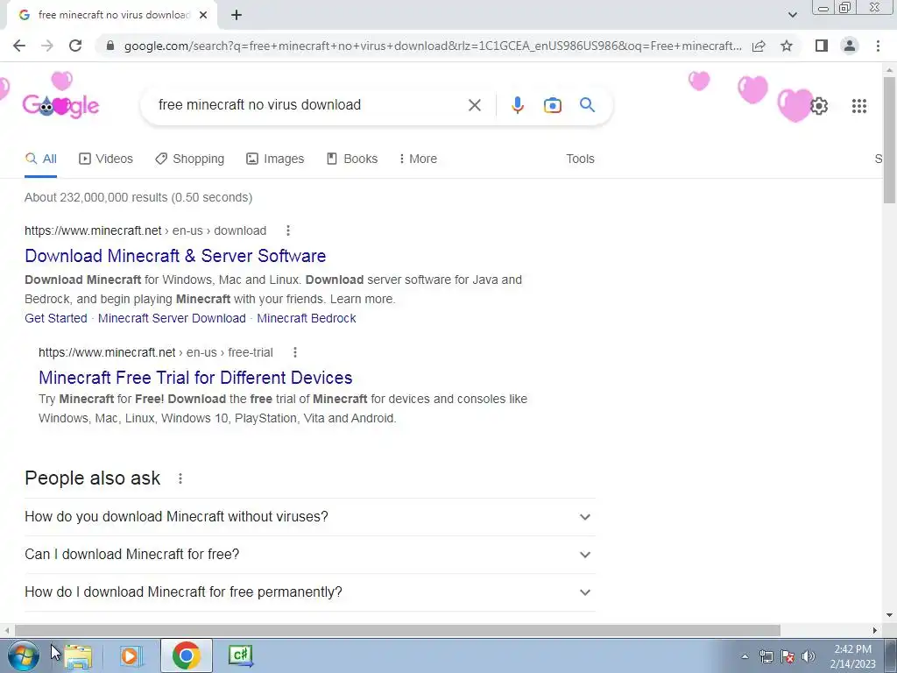Open the Google apps grid

coord(858,106)
